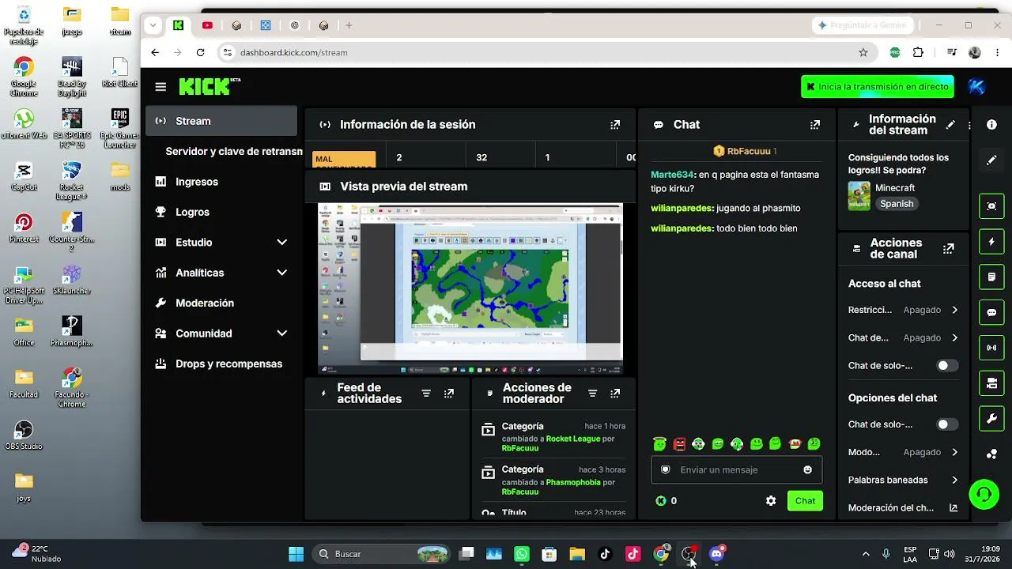Open the Restricci... setting chevron
This screenshot has width=1012, height=569.
(x=954, y=311)
